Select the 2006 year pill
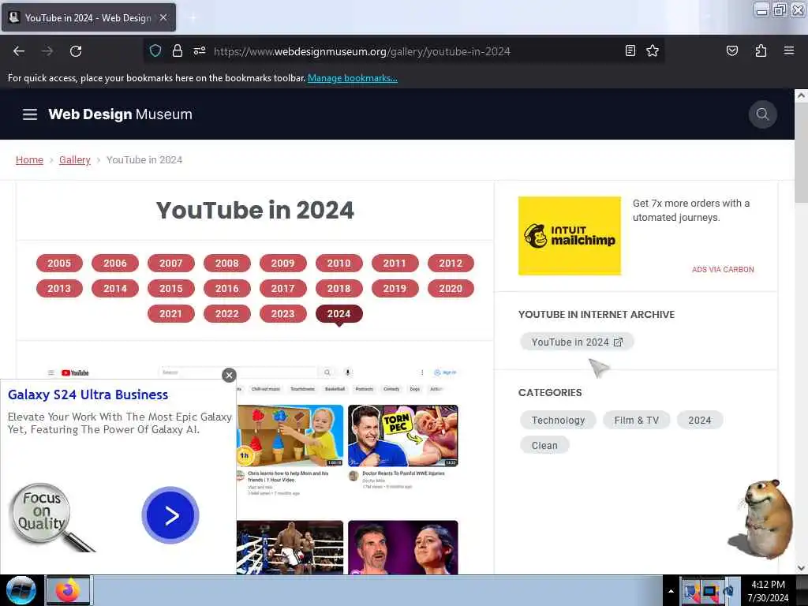 [x=115, y=264]
